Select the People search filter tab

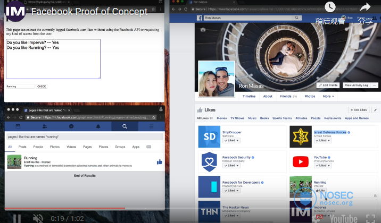point(38,147)
